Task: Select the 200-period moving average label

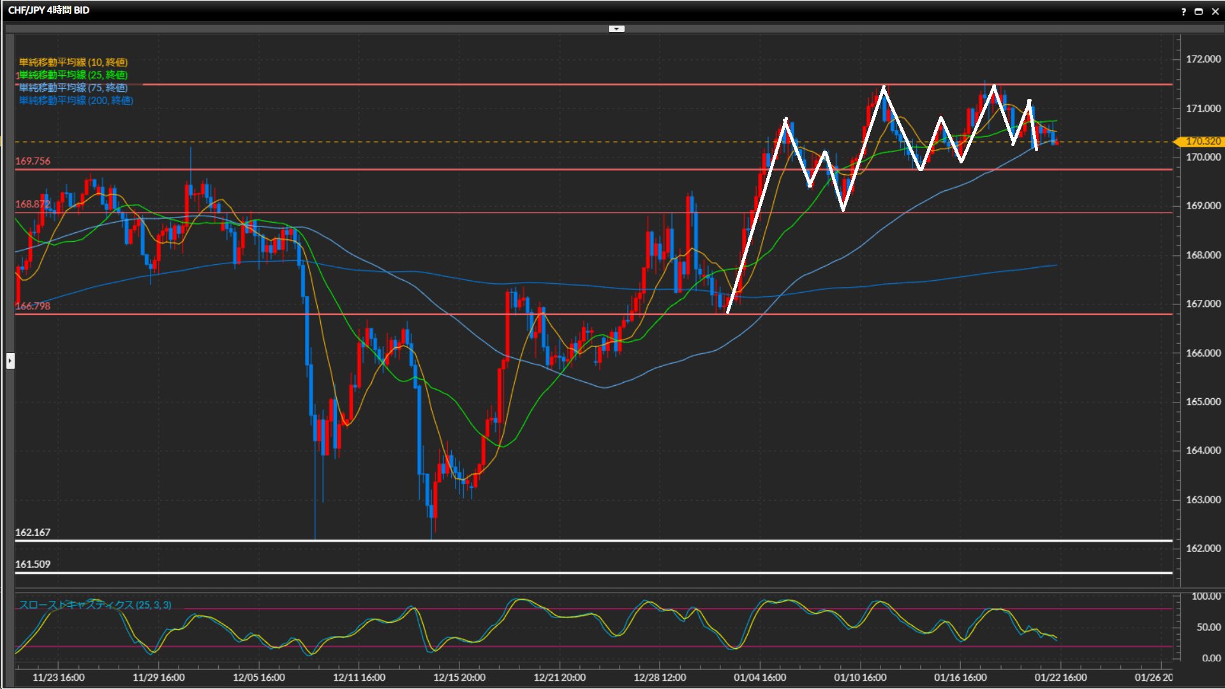Action: pyautogui.click(x=75, y=100)
